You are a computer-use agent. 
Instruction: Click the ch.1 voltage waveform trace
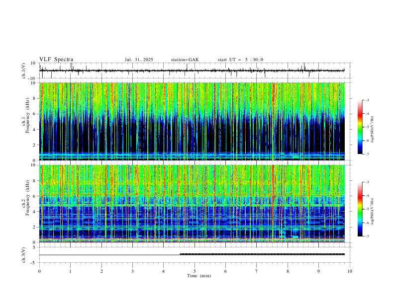click(x=192, y=71)
